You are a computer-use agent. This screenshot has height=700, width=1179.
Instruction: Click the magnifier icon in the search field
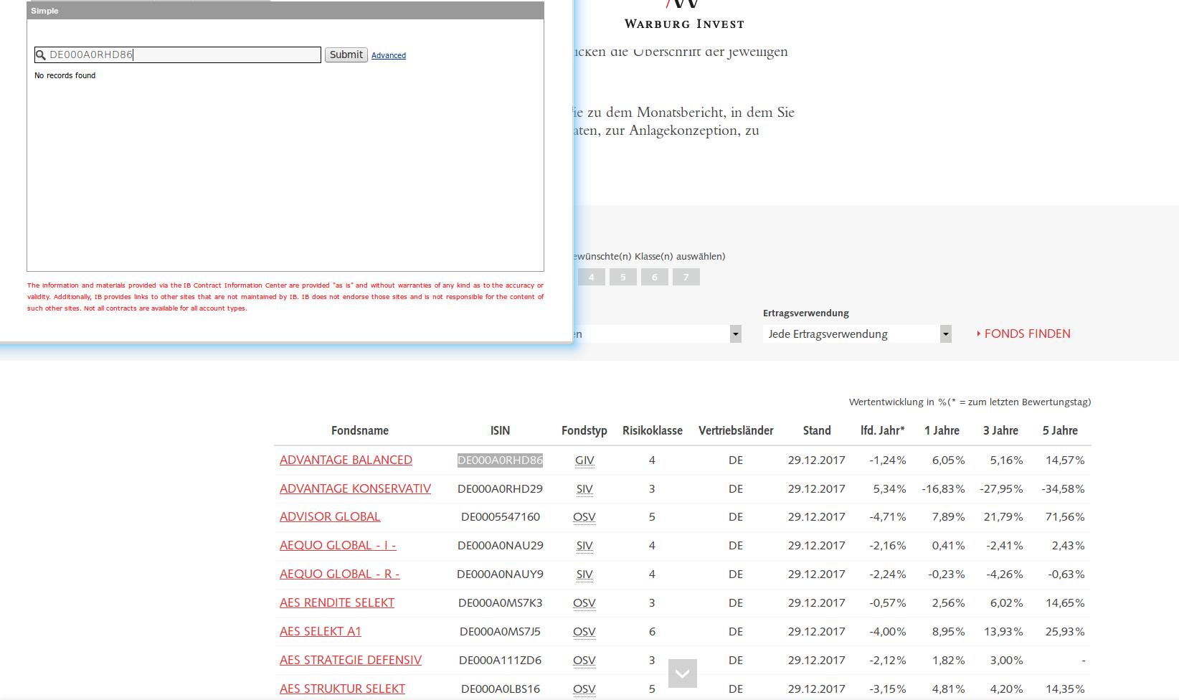41,55
